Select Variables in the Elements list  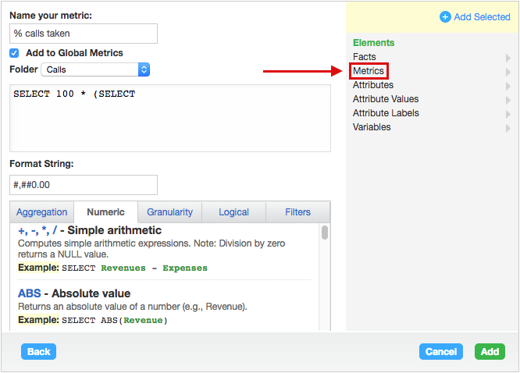pyautogui.click(x=372, y=127)
